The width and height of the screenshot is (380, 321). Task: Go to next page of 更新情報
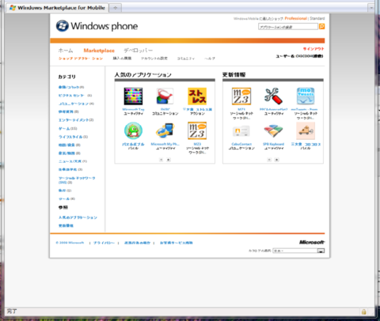point(276,160)
